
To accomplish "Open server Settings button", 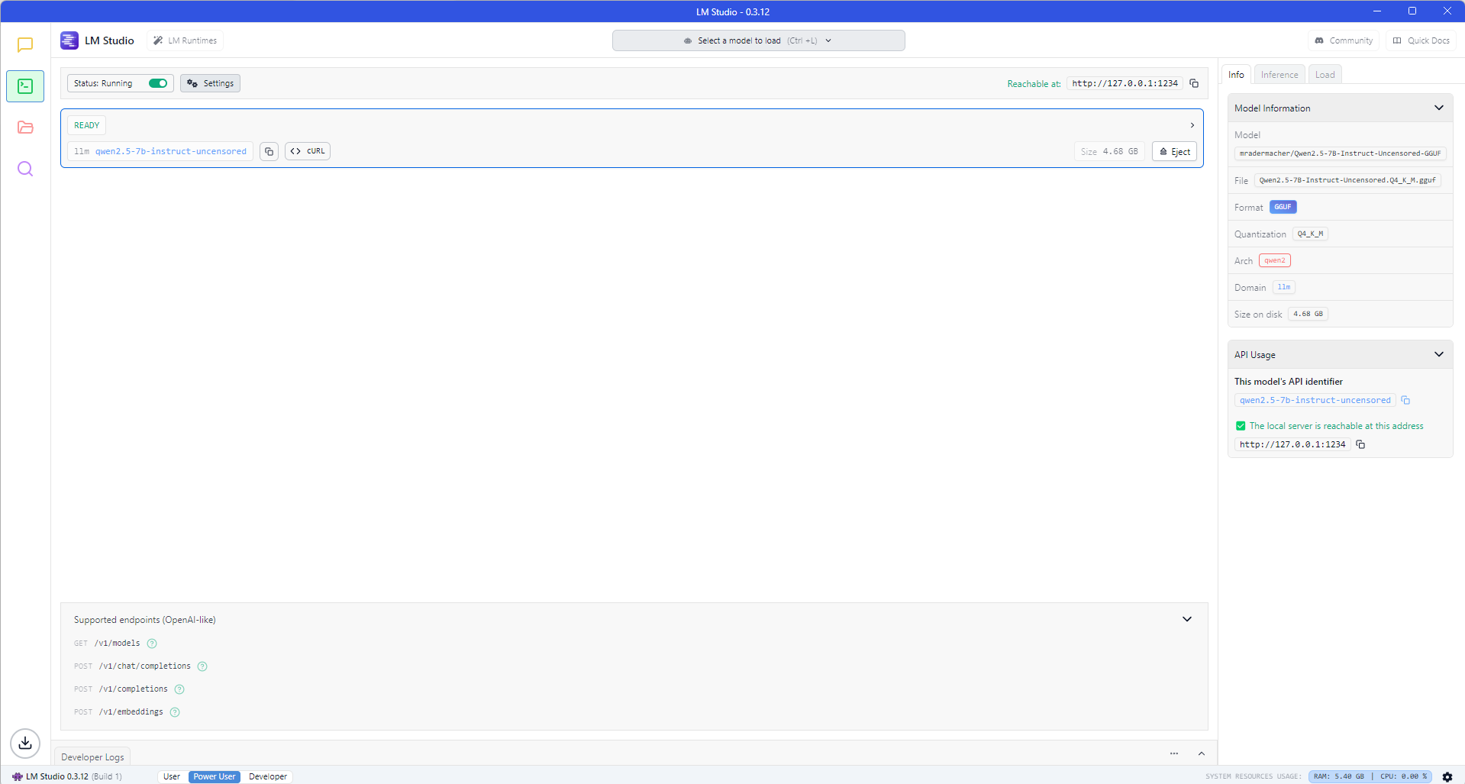I will tap(210, 83).
